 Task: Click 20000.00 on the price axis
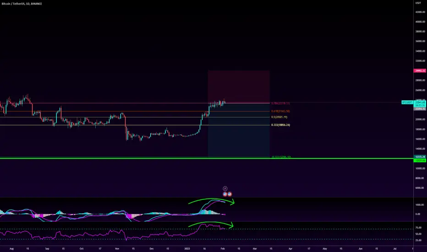pos(421,120)
